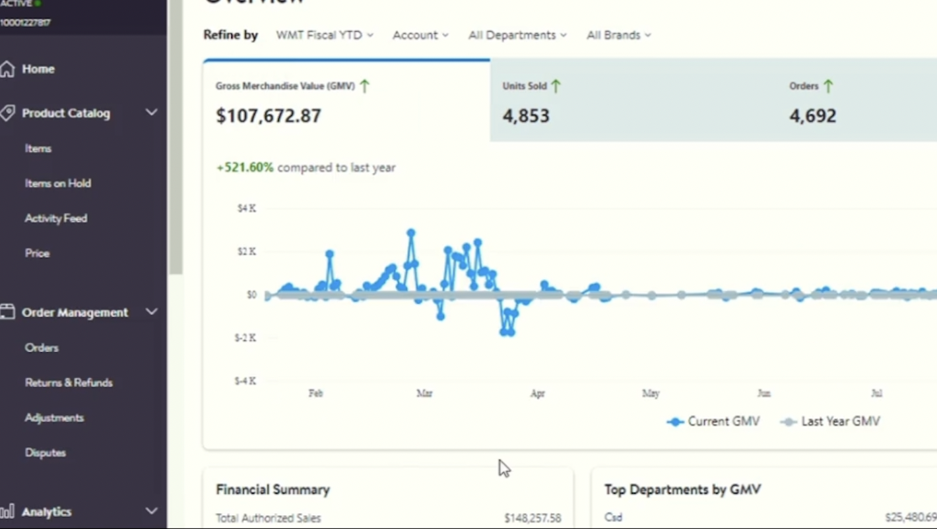This screenshot has height=529, width=937.
Task: Click the Current GMV legend marker
Action: [x=675, y=421]
